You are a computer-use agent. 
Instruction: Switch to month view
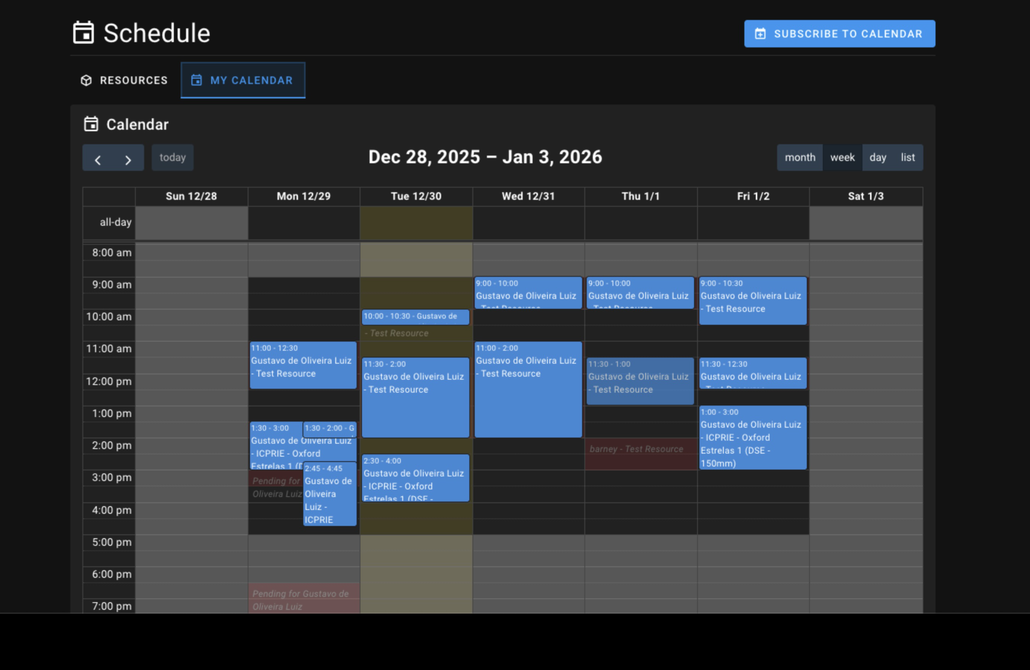pyautogui.click(x=799, y=158)
